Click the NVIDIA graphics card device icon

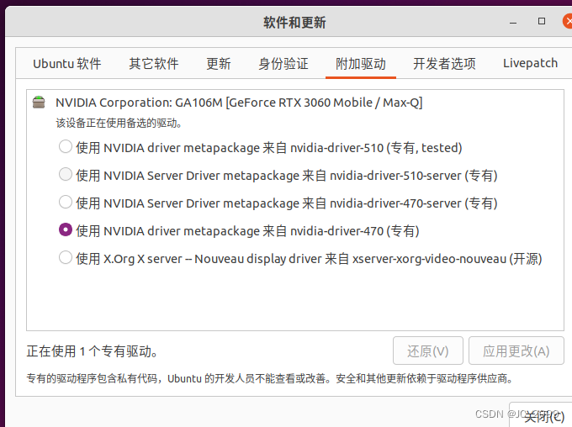tap(39, 103)
